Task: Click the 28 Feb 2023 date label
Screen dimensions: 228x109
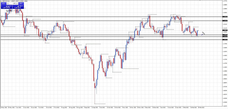Action: pyautogui.click(x=201, y=107)
